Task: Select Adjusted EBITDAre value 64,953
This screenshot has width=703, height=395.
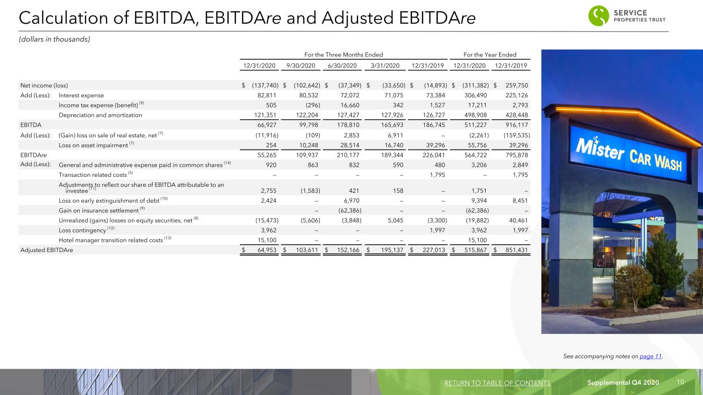Action: [x=268, y=249]
